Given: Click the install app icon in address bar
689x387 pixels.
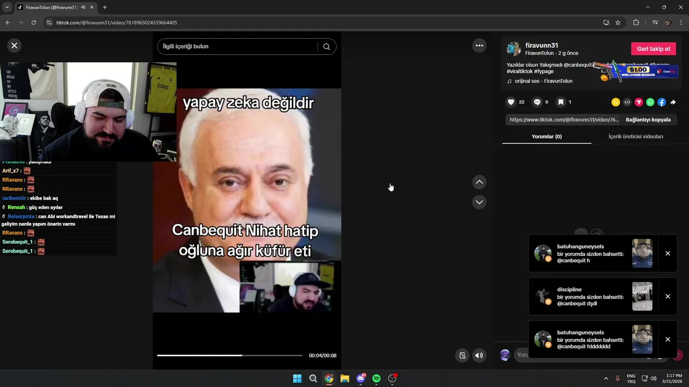Looking at the screenshot, I should 606,23.
